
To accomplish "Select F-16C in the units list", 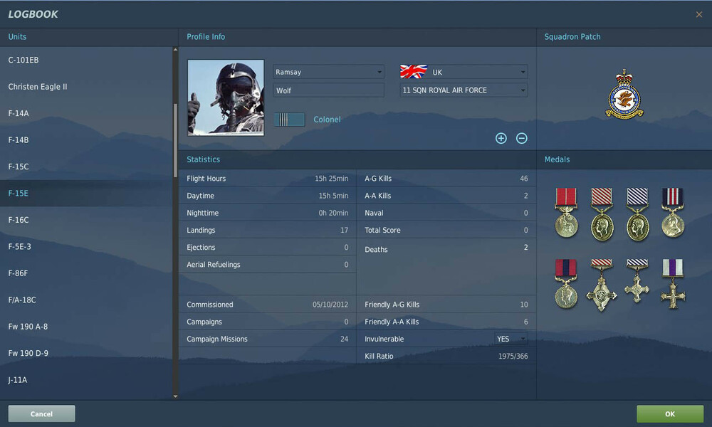I will pyautogui.click(x=86, y=220).
